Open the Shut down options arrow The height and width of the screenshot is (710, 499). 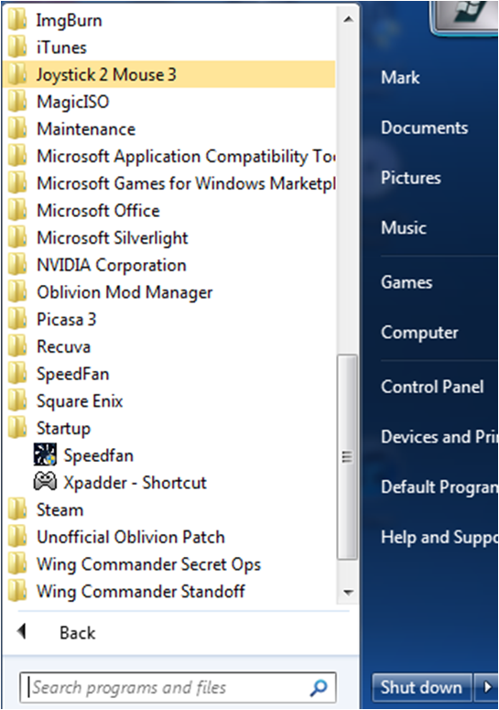pyautogui.click(x=487, y=687)
